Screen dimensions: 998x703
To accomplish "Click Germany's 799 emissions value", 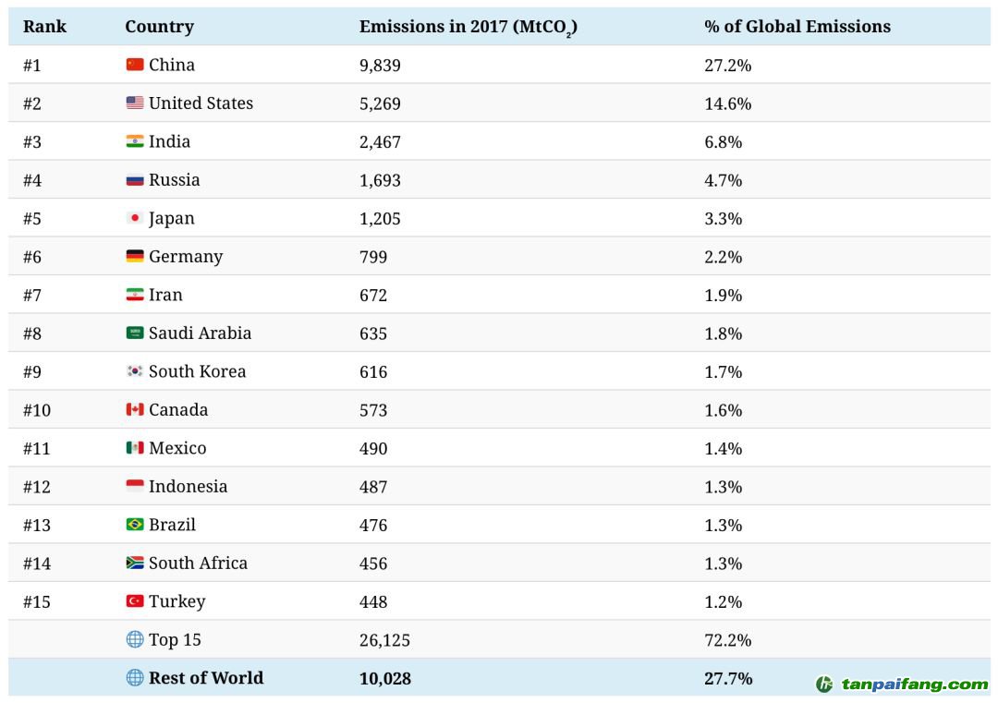I will coord(373,257).
